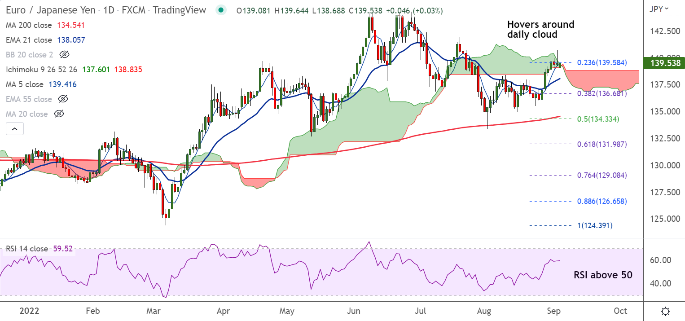Click the green market status dot
The width and height of the screenshot is (685, 321).
coord(220,10)
